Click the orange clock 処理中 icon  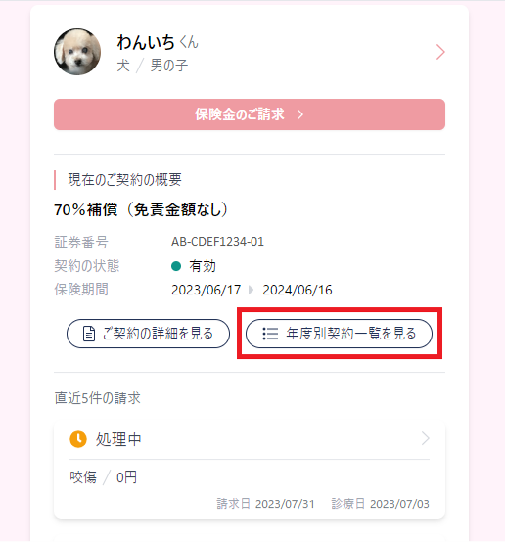click(78, 439)
